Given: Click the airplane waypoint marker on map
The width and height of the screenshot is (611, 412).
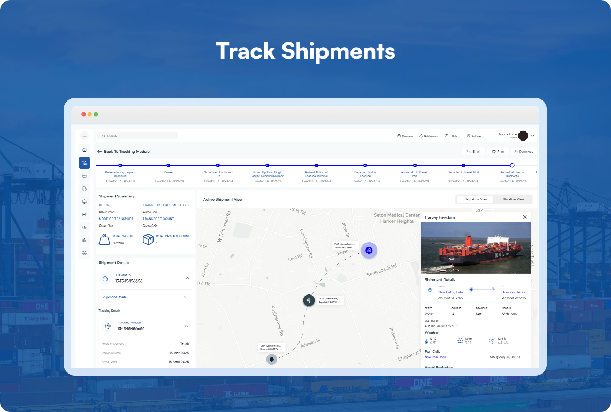Looking at the screenshot, I should (309, 300).
